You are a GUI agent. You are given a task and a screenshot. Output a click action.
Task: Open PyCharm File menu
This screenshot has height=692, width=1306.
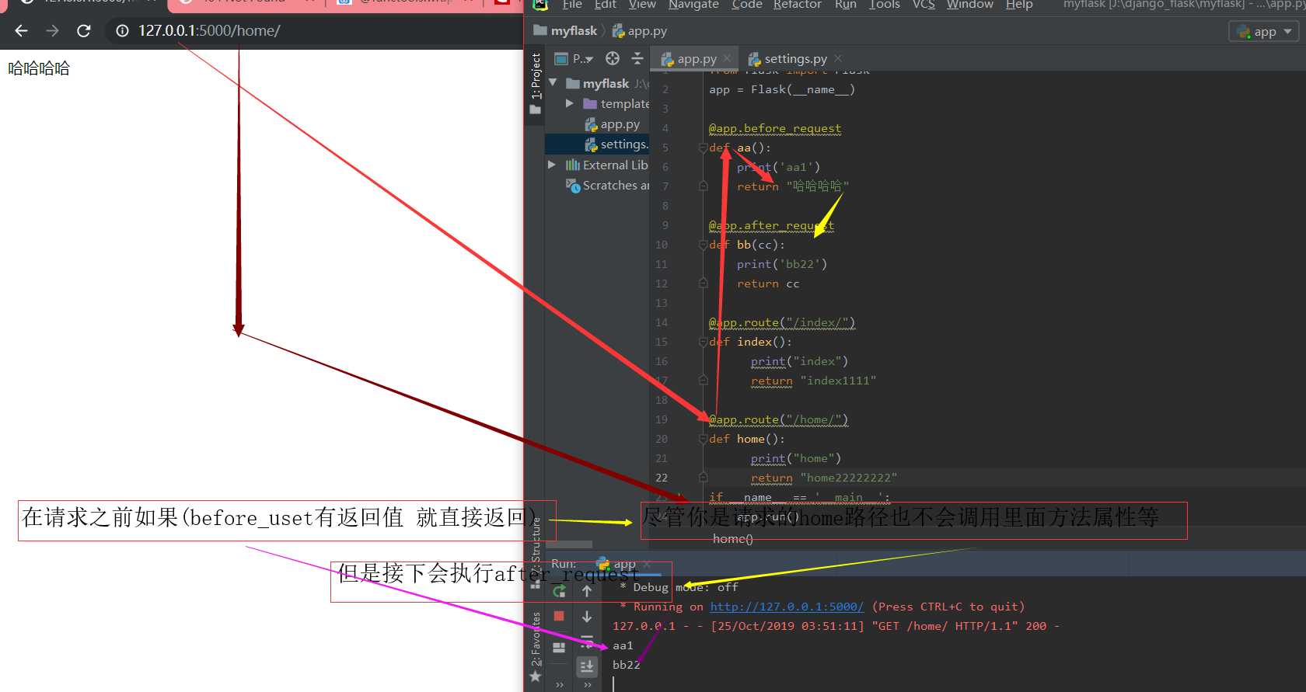point(572,5)
